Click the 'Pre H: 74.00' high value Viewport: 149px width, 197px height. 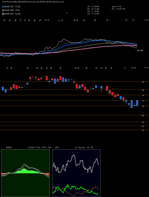tap(93, 9)
